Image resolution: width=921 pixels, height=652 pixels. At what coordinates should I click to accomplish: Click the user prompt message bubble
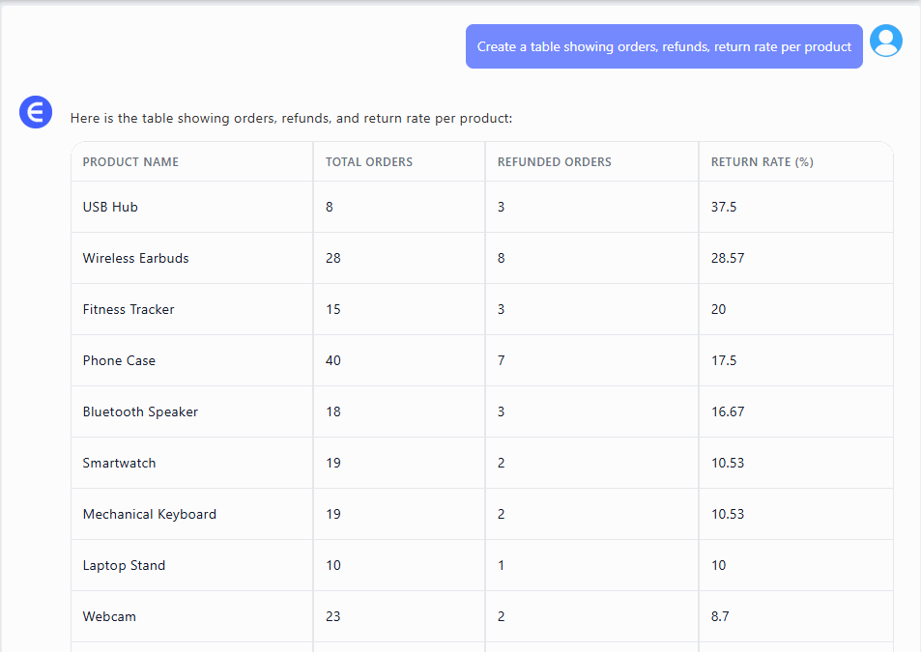point(664,46)
